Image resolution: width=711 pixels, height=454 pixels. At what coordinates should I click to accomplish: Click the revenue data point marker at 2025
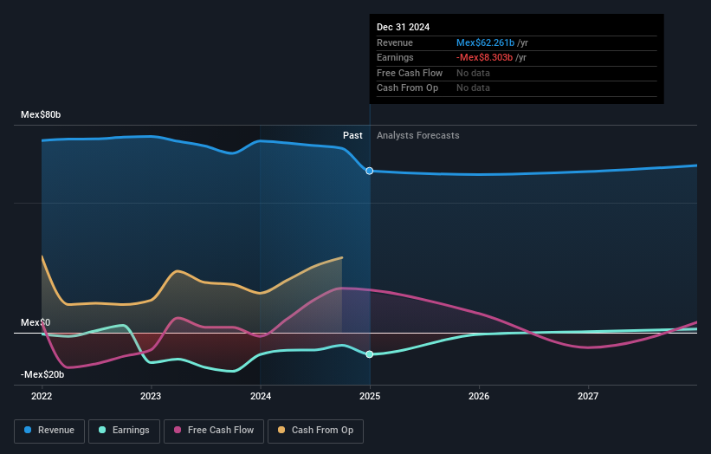point(370,171)
